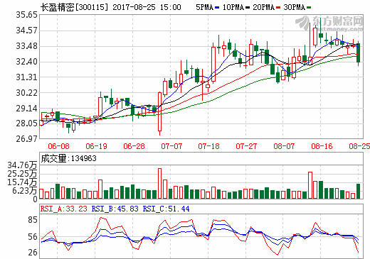Click the 30PMA legend label
Viewport: 370px width, 259px height.
pos(294,7)
